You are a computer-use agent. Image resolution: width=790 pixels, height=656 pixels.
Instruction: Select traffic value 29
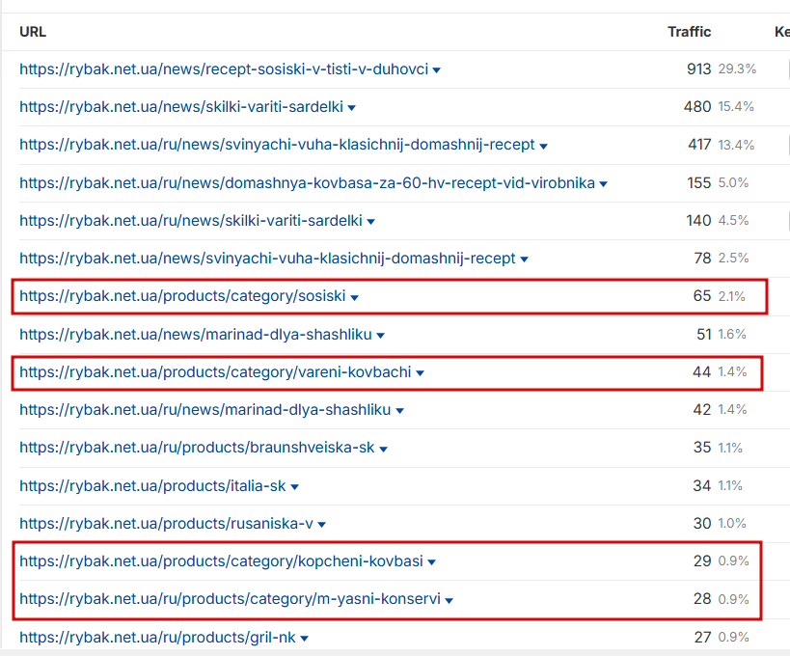coord(702,560)
